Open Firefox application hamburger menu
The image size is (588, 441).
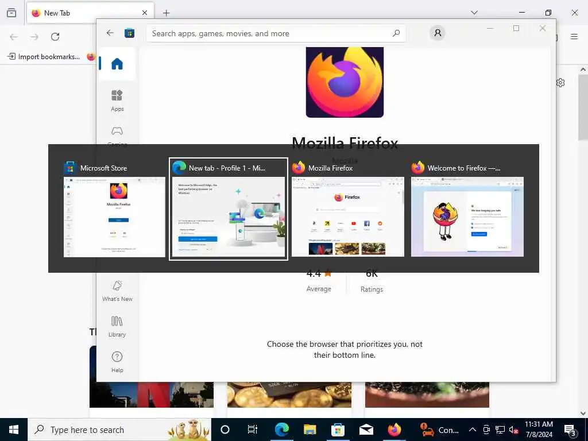tap(574, 37)
